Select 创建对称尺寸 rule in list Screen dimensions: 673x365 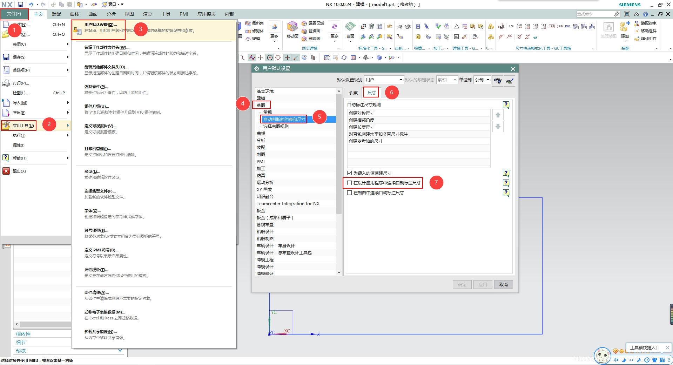pos(419,113)
